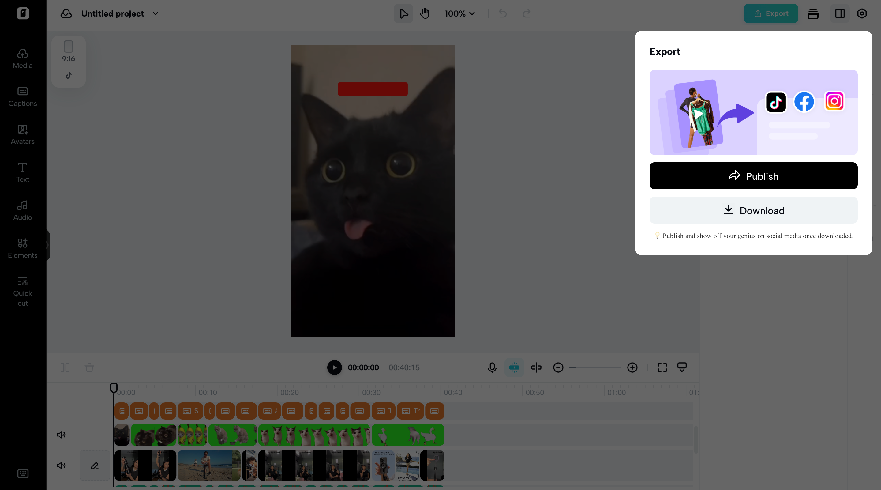Image resolution: width=881 pixels, height=490 pixels.
Task: Open the Media panel
Action: coord(22,58)
